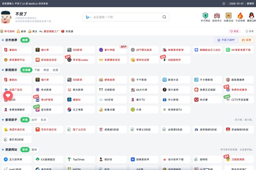Select the green 推荐 tab in 合作推荐
The height and width of the screenshot is (170, 256).
coord(25,40)
